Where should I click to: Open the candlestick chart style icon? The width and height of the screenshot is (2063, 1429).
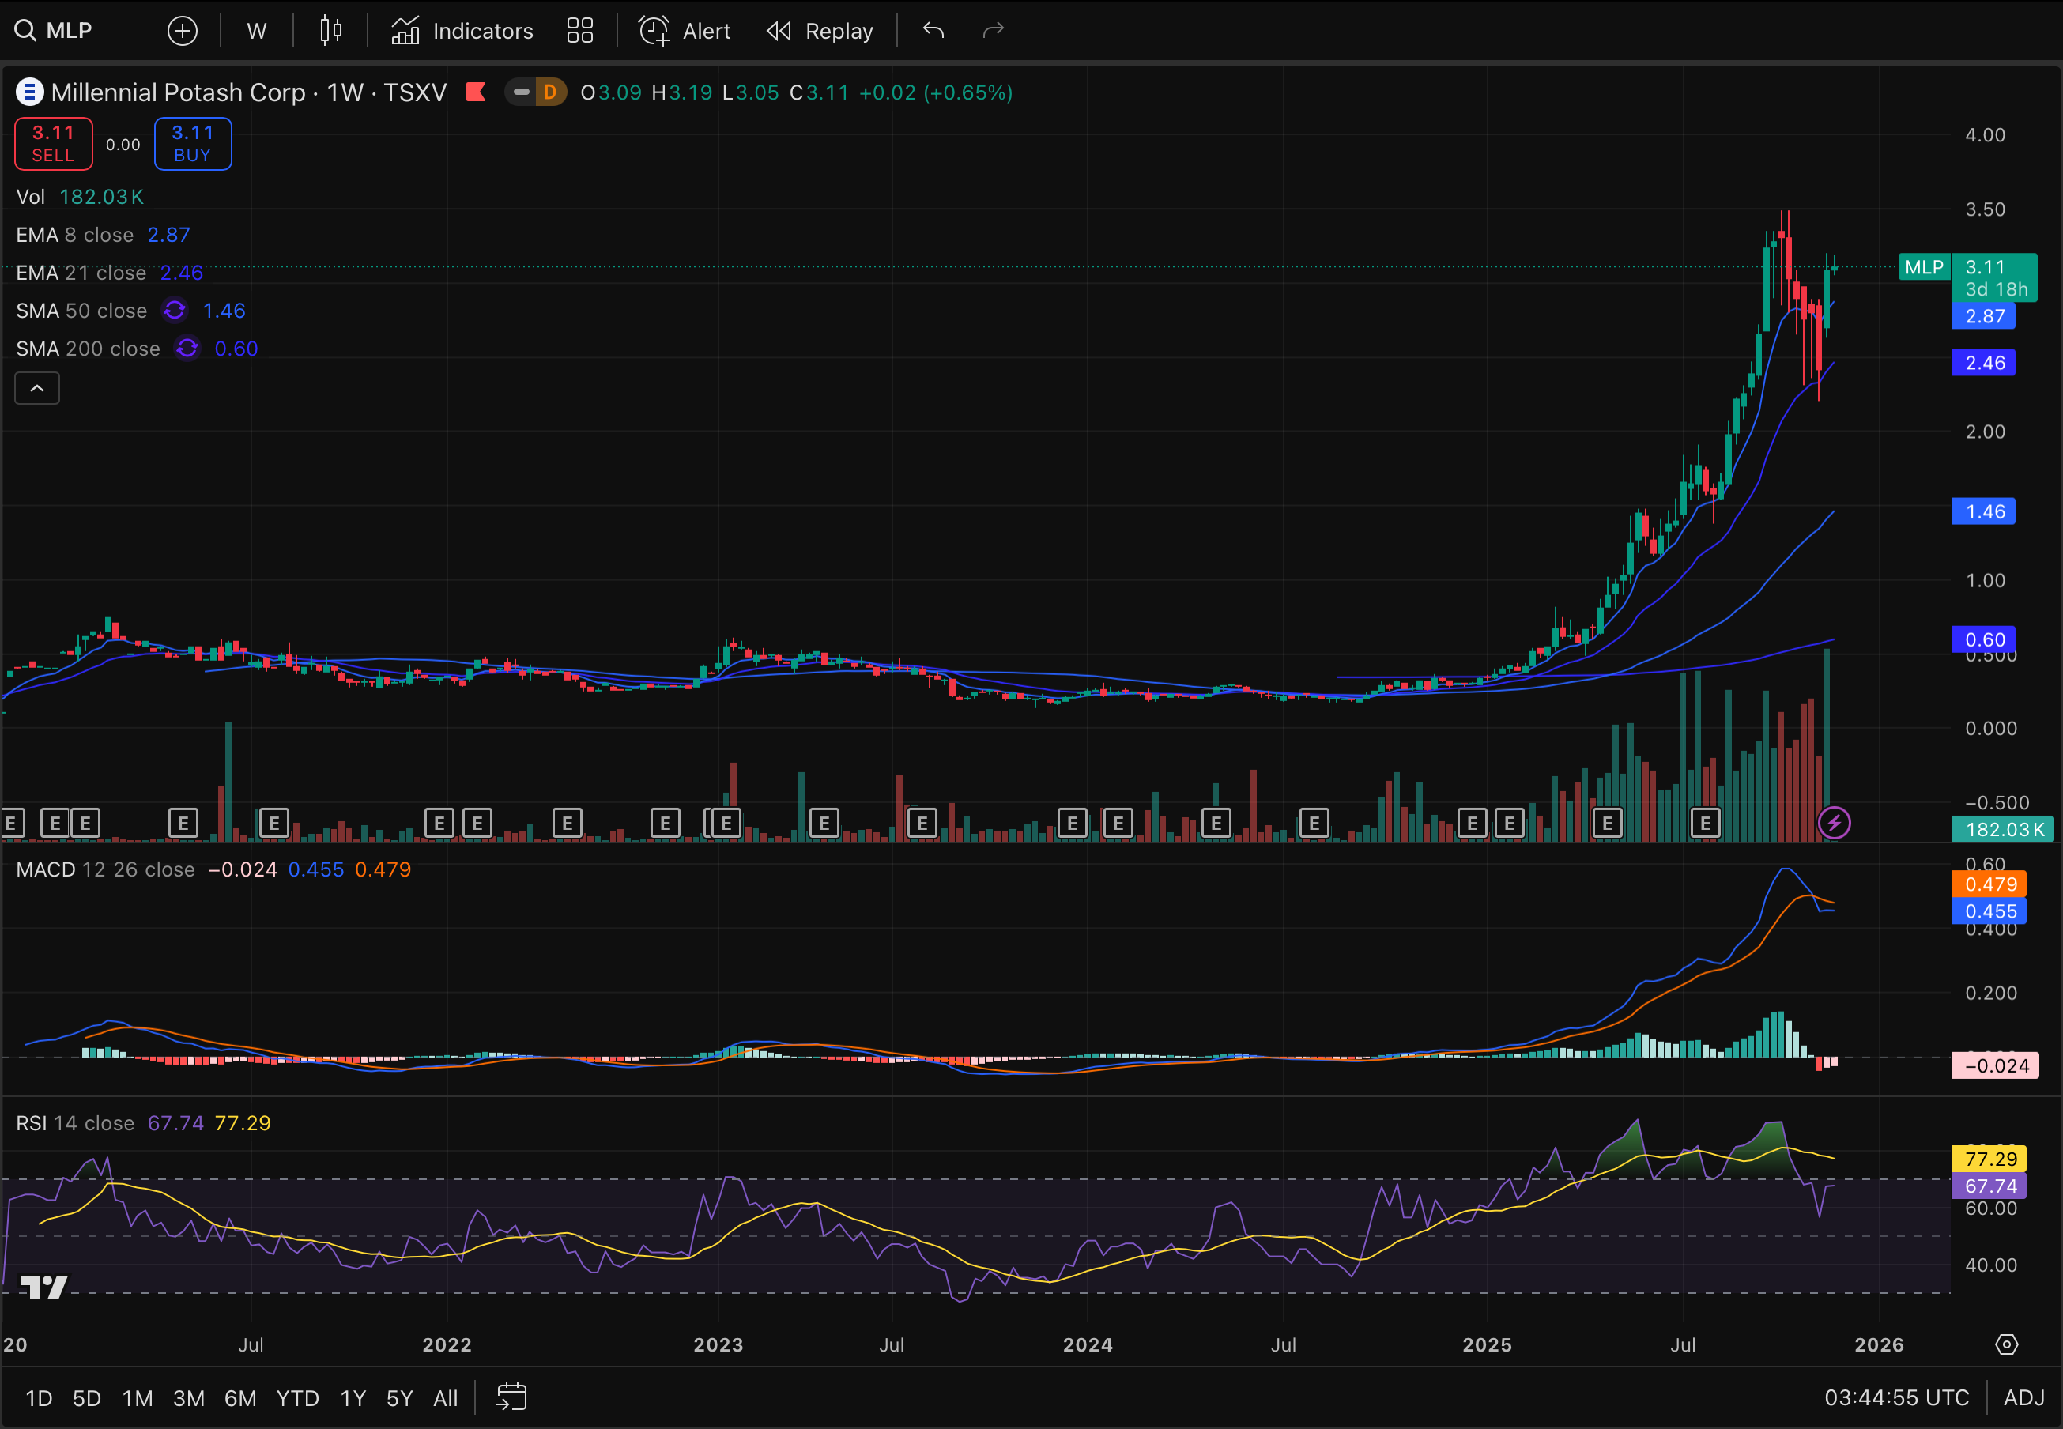click(330, 32)
